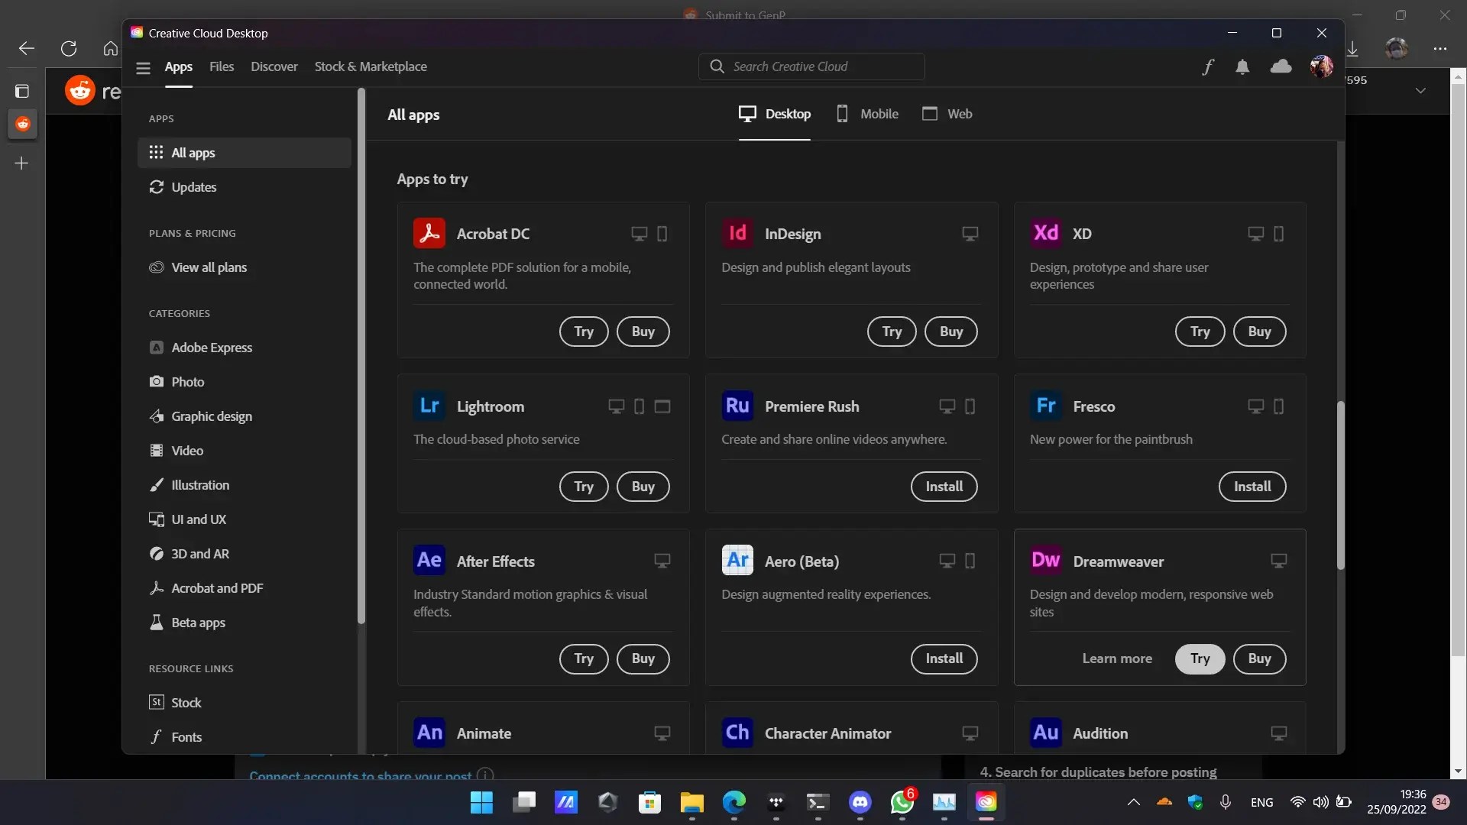Image resolution: width=1467 pixels, height=825 pixels.
Task: Switch to the Files tab
Action: 222,67
